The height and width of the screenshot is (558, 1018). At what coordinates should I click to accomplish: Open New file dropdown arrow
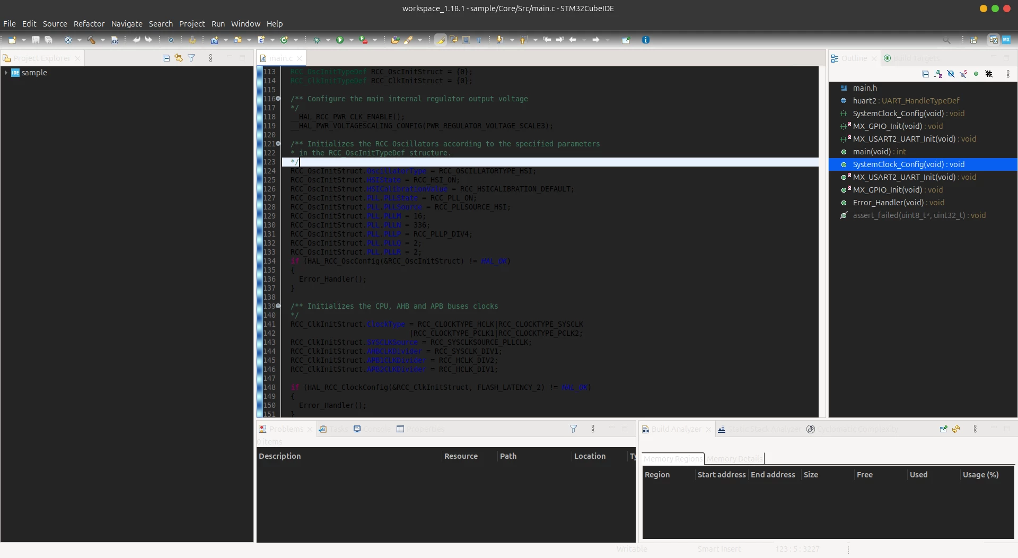(24, 40)
